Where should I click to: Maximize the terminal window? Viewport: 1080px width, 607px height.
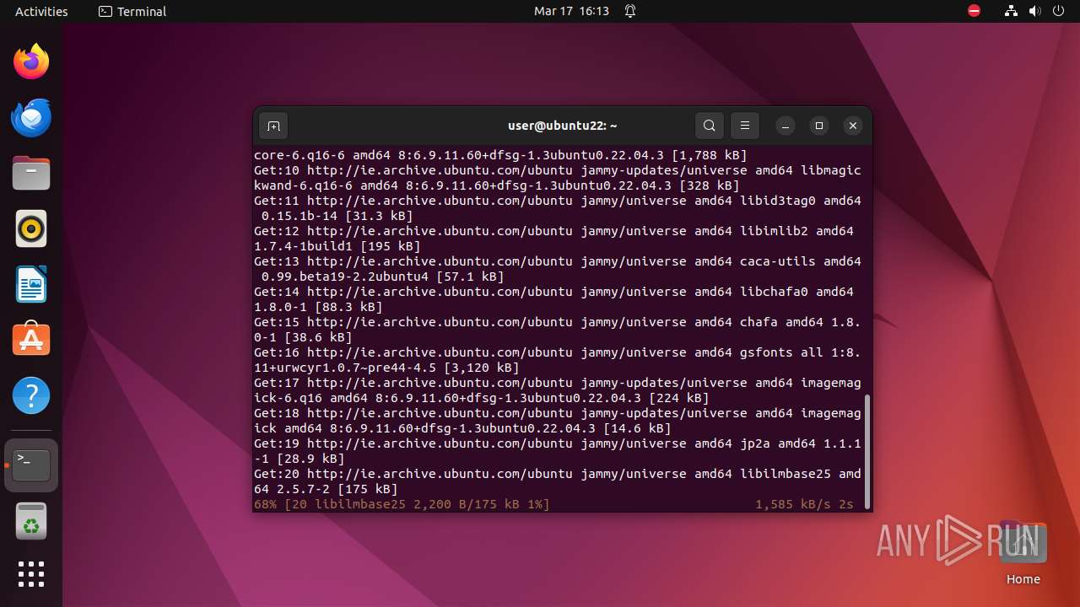819,126
